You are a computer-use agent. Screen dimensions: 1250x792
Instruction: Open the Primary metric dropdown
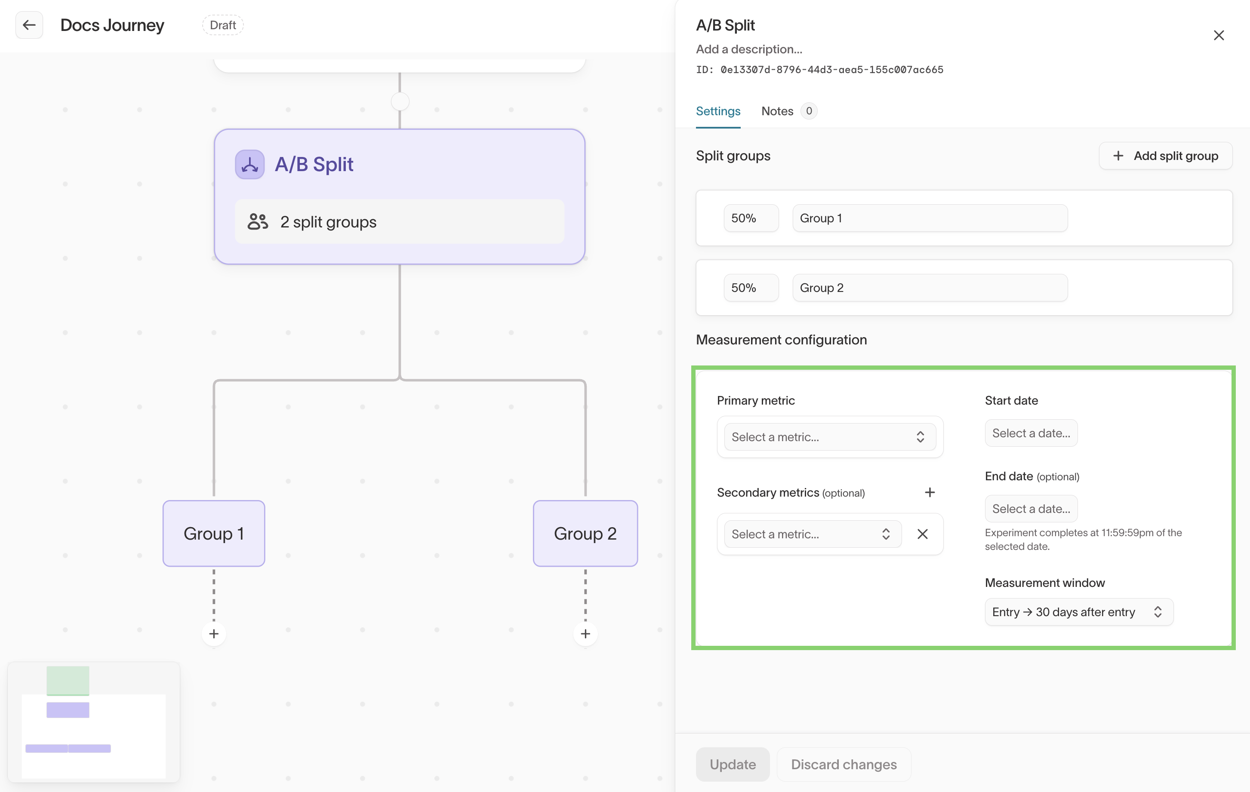pyautogui.click(x=829, y=437)
